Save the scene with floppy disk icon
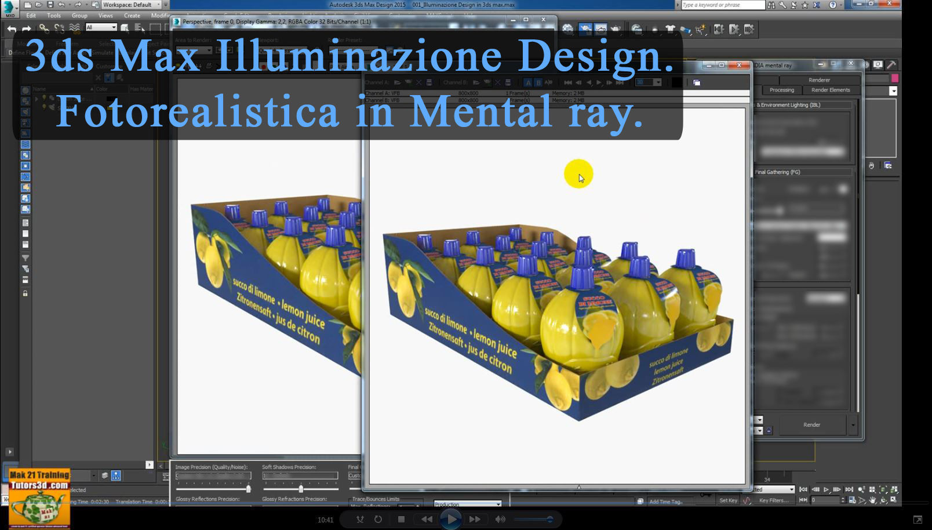Viewport: 932px width, 530px height. point(50,5)
